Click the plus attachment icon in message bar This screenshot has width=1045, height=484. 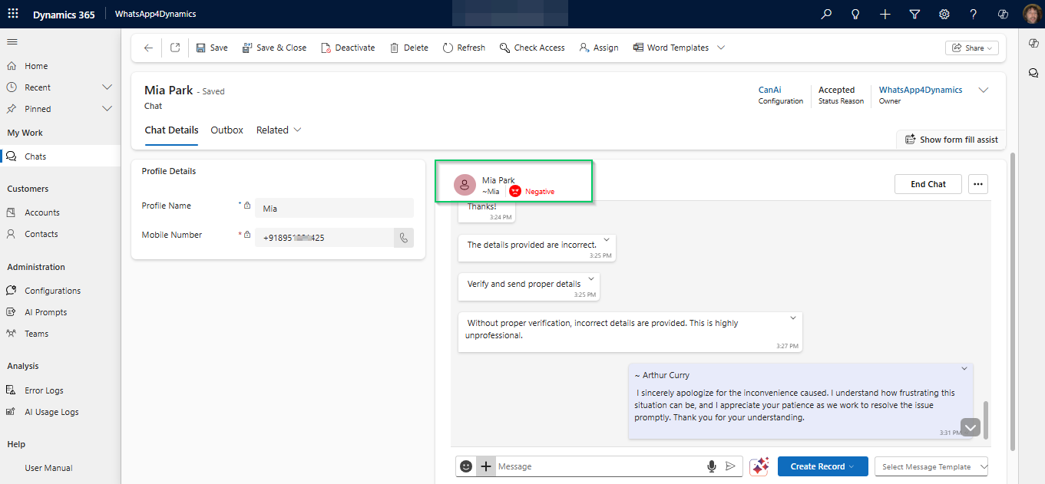(485, 466)
